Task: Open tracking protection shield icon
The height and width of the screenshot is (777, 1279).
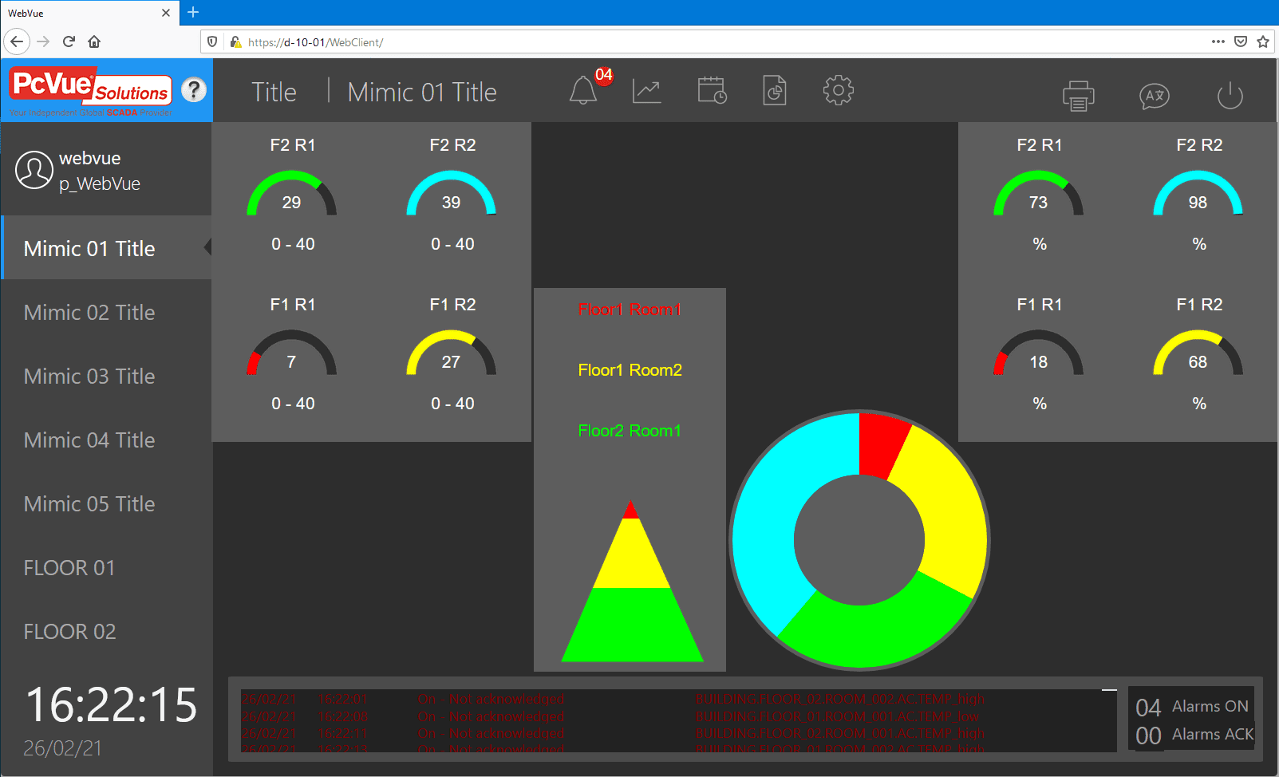Action: (x=212, y=41)
